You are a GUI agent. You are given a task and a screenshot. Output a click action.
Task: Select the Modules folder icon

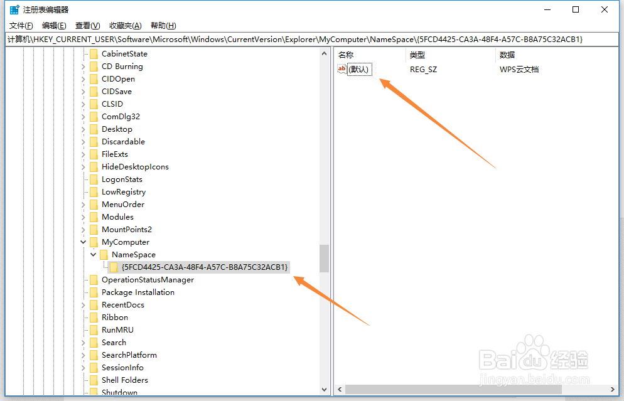coord(94,217)
